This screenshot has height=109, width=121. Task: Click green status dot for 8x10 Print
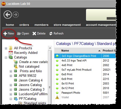[57, 83]
